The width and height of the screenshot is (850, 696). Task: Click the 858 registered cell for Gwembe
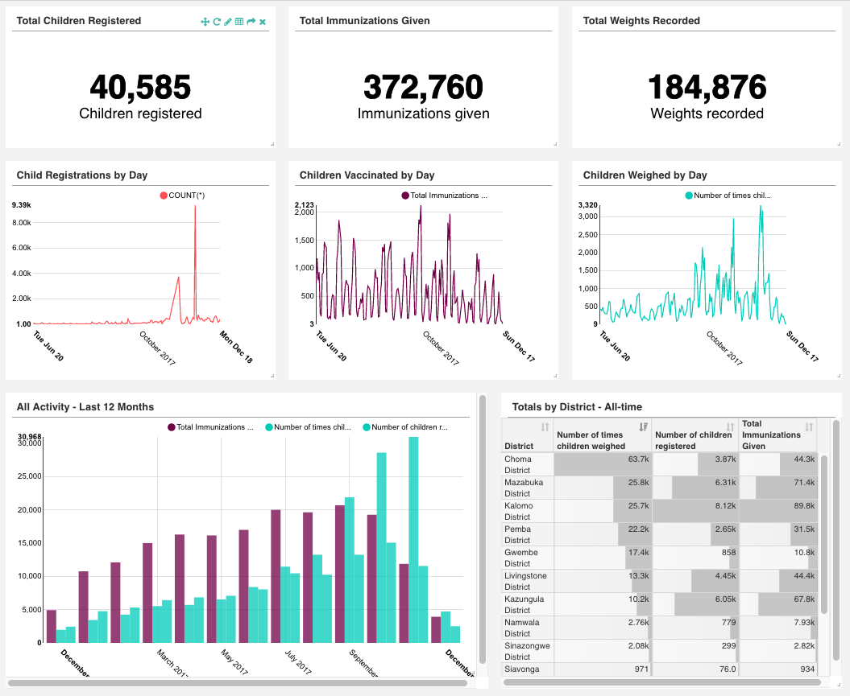[x=695, y=558]
